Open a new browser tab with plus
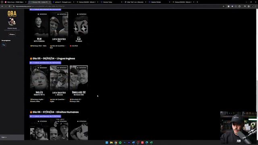The height and width of the screenshot is (145, 258). click(197, 2)
